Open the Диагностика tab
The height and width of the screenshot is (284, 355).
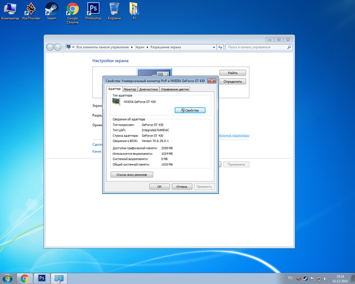pyautogui.click(x=148, y=89)
